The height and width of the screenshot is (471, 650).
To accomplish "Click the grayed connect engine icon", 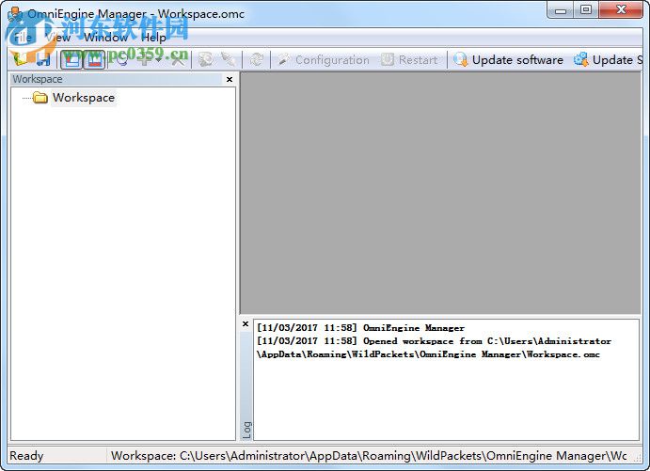I will [x=228, y=59].
